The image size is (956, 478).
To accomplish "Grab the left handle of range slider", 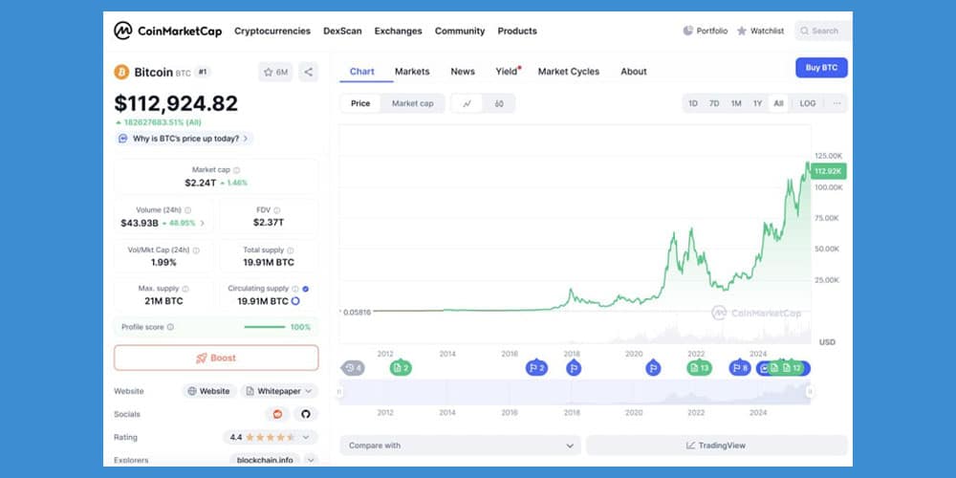I will pos(339,392).
